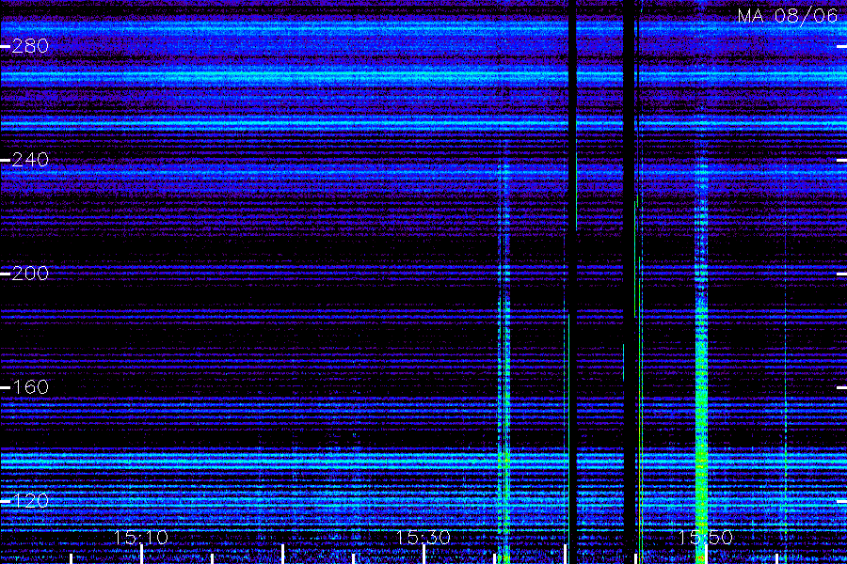The height and width of the screenshot is (564, 847).
Task: Click the 15:50 time label
Action: pos(706,538)
